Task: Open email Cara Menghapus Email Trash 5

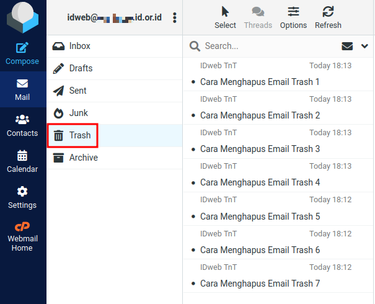Action: (278, 208)
